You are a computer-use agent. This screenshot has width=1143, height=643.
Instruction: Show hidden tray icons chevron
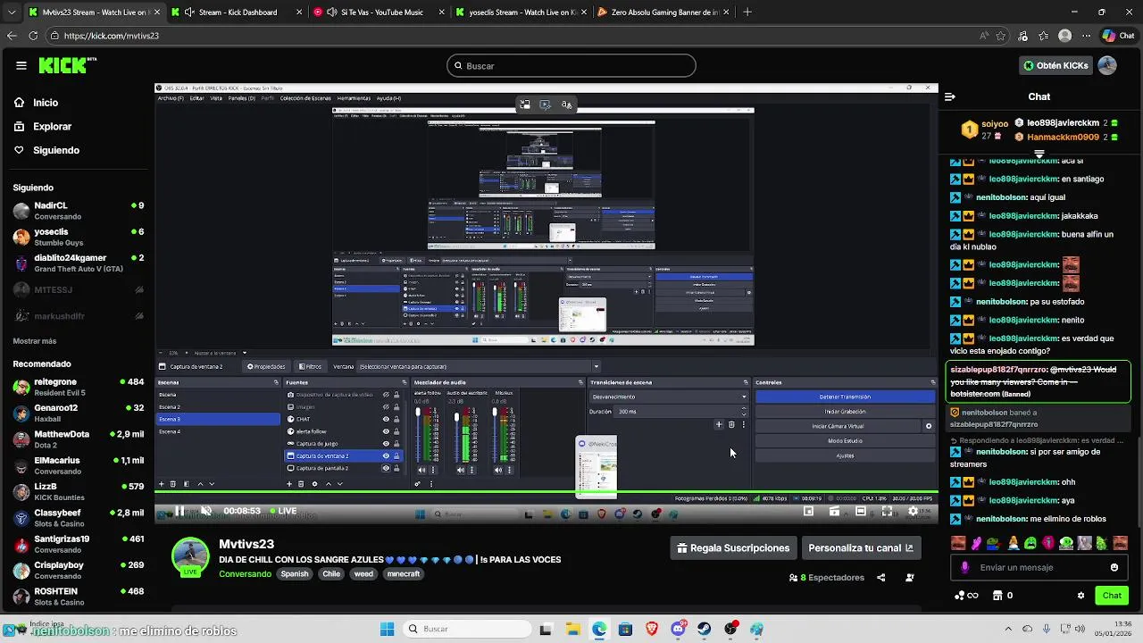coord(1009,629)
